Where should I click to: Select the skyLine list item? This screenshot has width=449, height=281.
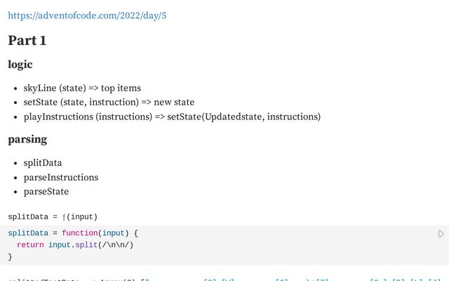82,88
